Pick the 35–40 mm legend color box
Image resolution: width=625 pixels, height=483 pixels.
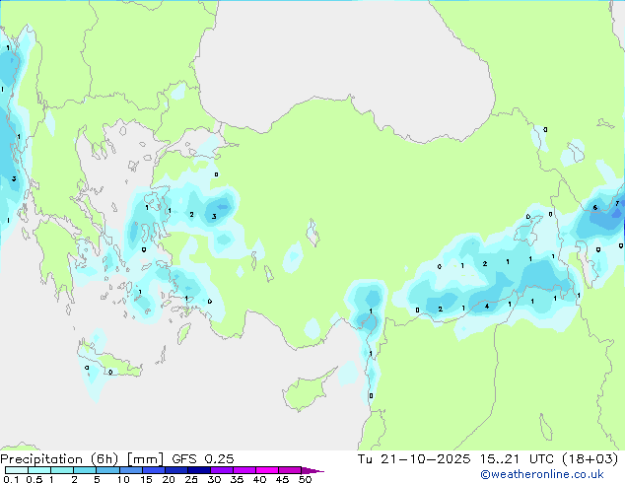(244, 470)
